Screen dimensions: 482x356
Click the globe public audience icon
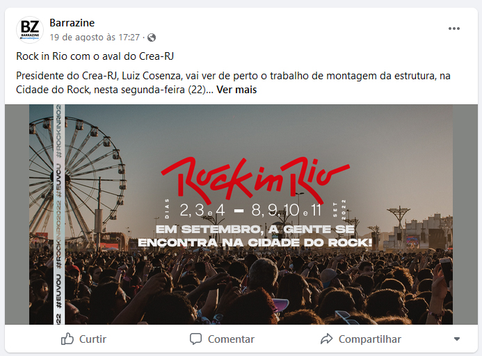pos(152,38)
